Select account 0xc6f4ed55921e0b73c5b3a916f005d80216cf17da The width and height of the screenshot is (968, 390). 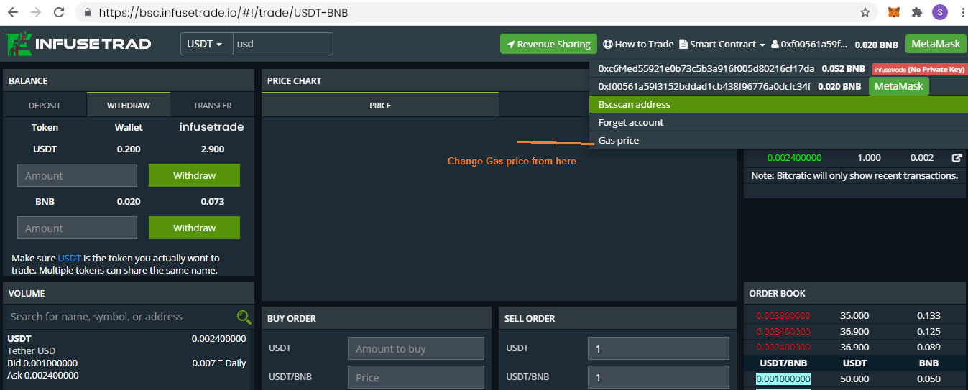[706, 69]
